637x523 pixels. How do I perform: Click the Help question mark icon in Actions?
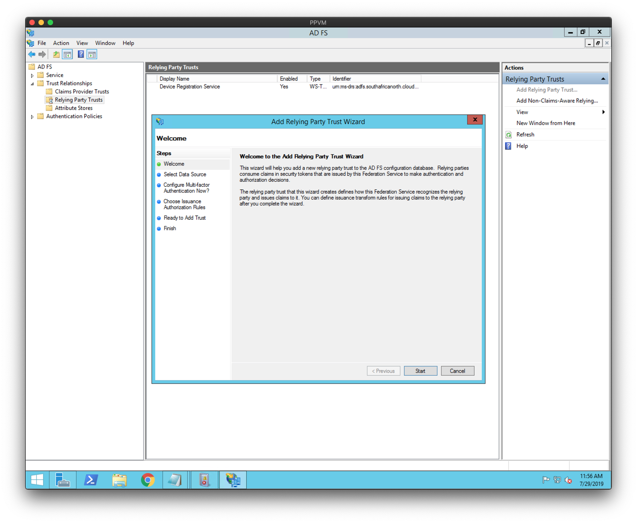(508, 146)
